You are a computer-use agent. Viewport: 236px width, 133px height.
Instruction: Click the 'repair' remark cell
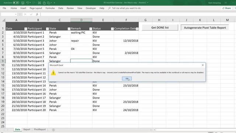point(81,41)
